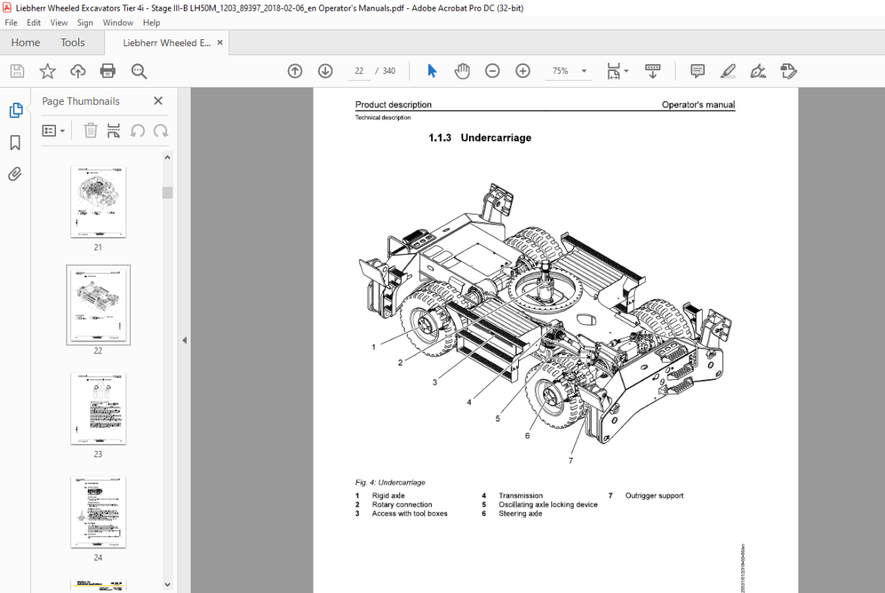This screenshot has height=593, width=885.
Task: Delete selected page thumbnail trash icon
Action: [90, 131]
